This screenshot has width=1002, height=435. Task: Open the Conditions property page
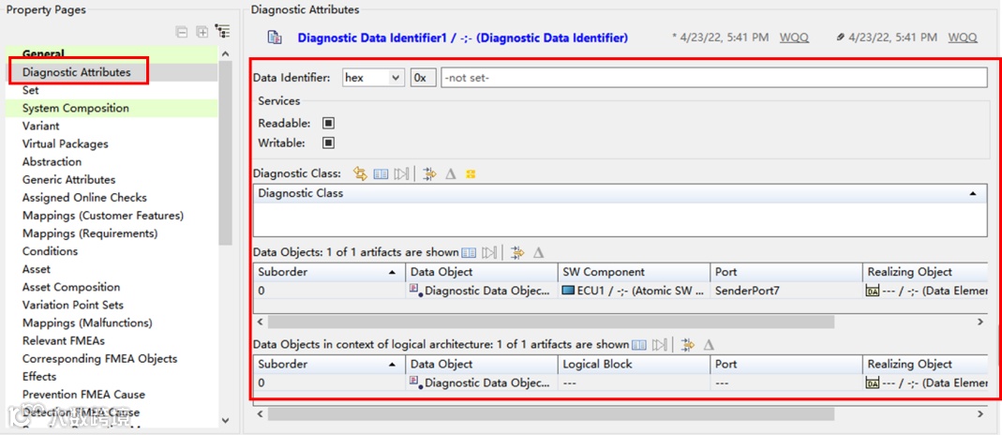point(50,251)
